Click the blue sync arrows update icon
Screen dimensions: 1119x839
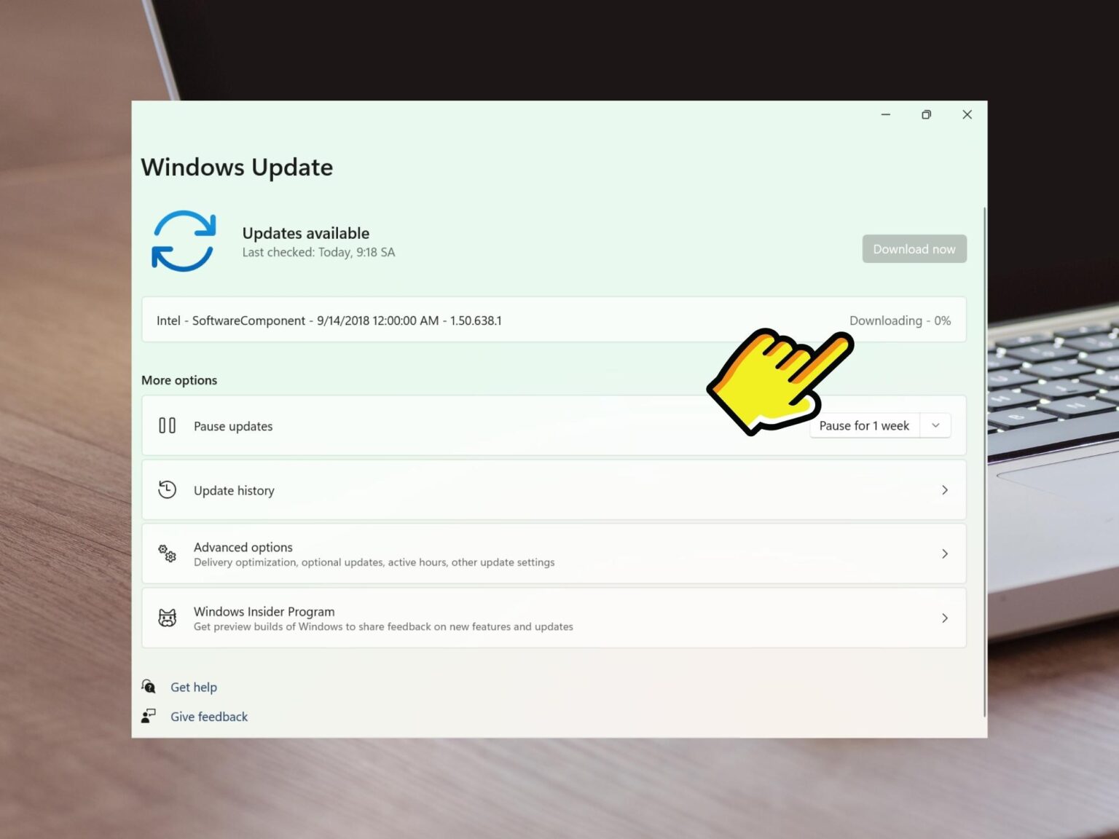coord(184,241)
